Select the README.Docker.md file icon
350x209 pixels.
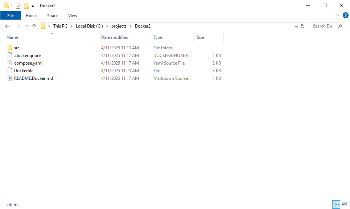pos(9,78)
